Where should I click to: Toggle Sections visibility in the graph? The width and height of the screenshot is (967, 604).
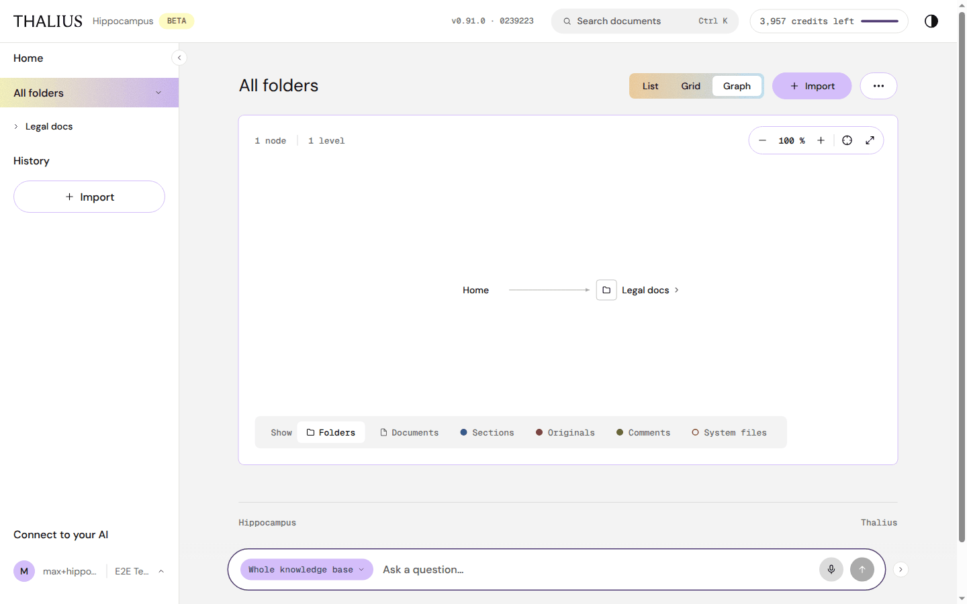tap(487, 433)
